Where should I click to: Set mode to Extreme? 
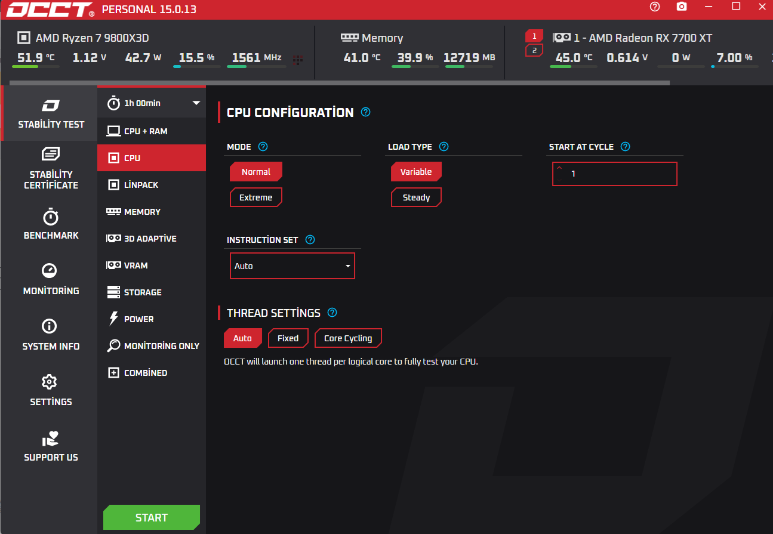(256, 197)
